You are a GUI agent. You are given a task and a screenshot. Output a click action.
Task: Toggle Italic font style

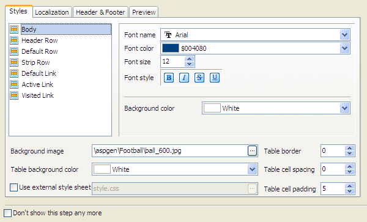[x=184, y=78]
